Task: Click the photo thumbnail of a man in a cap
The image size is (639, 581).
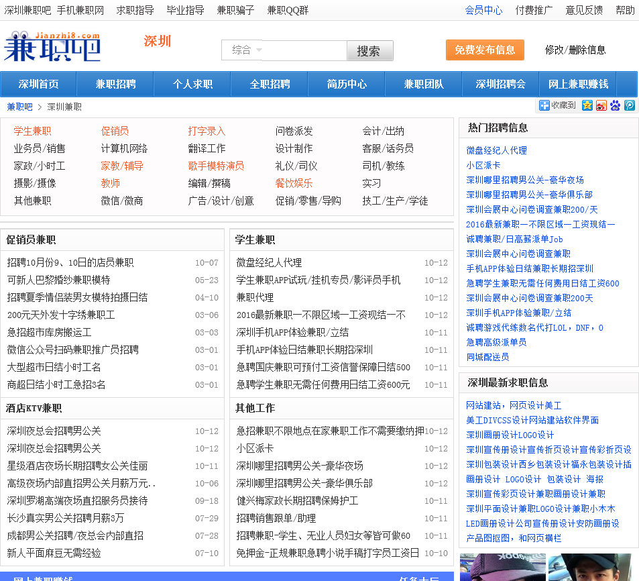Action: tap(589, 567)
